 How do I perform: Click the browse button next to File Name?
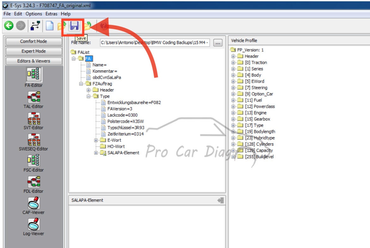coord(218,43)
